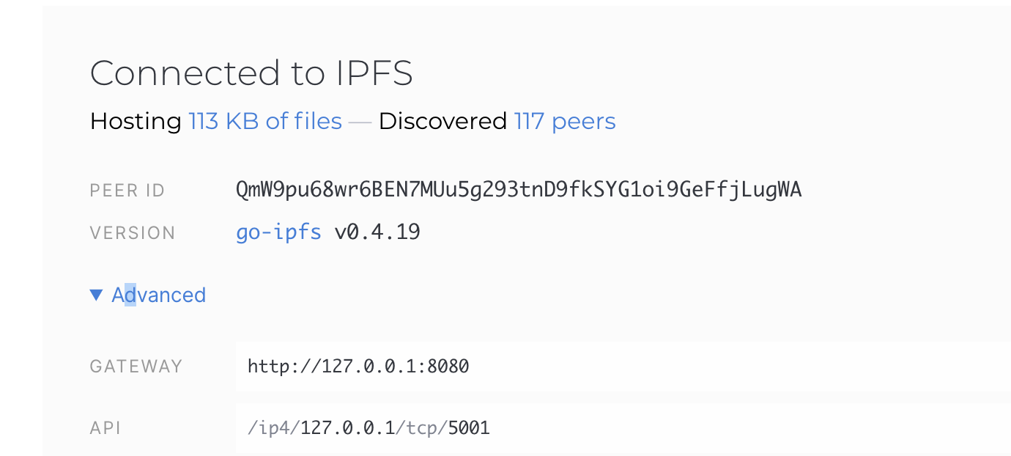
Task: Click the PEER ID row label
Action: (127, 189)
